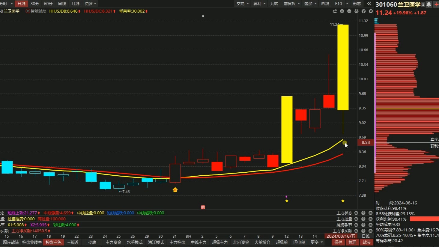
Task: Close the 主力控盘 indicator panel
Action: (x=371, y=219)
